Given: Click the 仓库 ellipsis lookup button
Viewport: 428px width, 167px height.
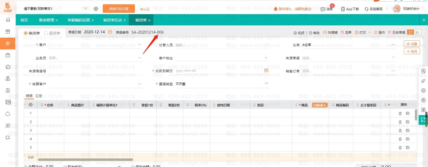Looking at the screenshot, I should [393, 45].
